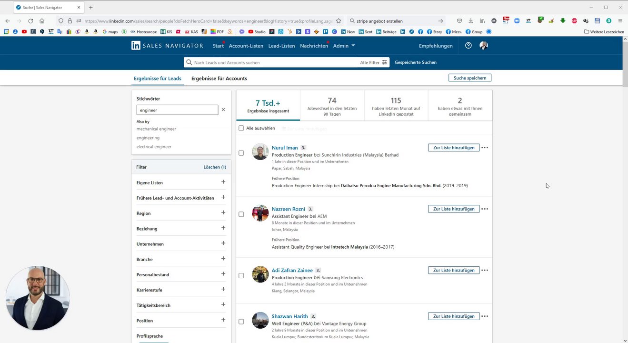Switch to Ergebnisse für Leads tab

pos(158,78)
